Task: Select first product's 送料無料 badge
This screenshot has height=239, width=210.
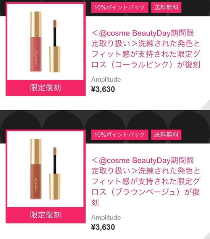Action: pos(166,8)
